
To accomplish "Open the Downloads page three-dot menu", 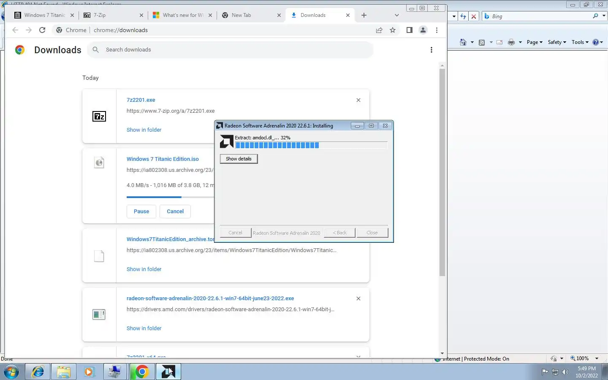I will (431, 50).
